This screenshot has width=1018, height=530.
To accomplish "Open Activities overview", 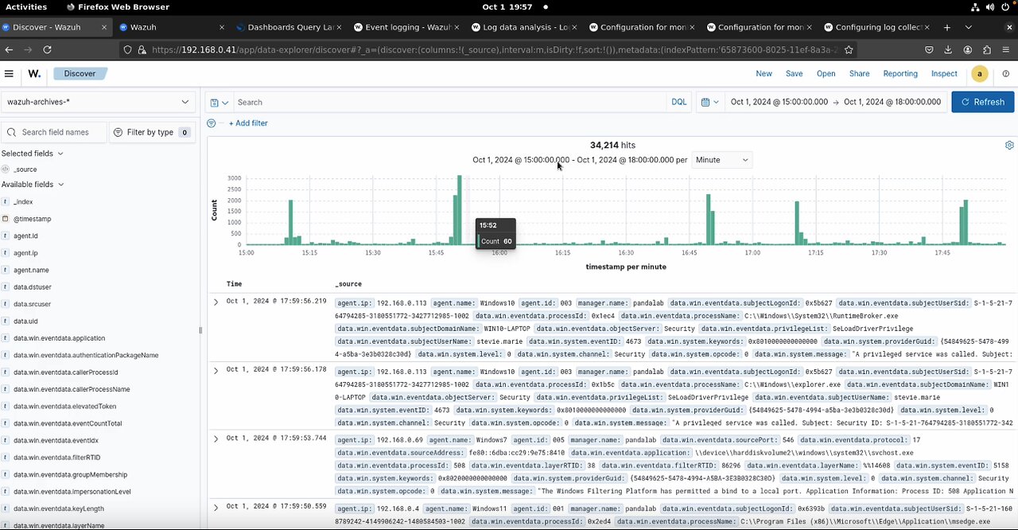I will pos(26,6).
